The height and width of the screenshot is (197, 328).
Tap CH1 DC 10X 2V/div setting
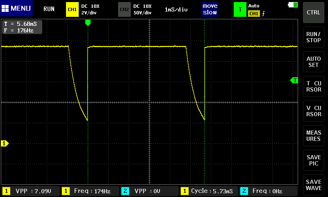point(90,9)
